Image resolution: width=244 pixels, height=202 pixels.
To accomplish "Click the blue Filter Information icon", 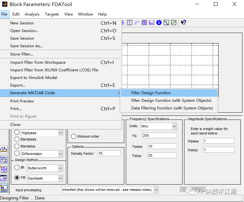I will pos(159,23).
